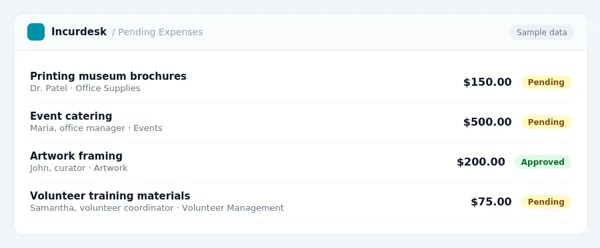Select the $200.00 amount

481,162
